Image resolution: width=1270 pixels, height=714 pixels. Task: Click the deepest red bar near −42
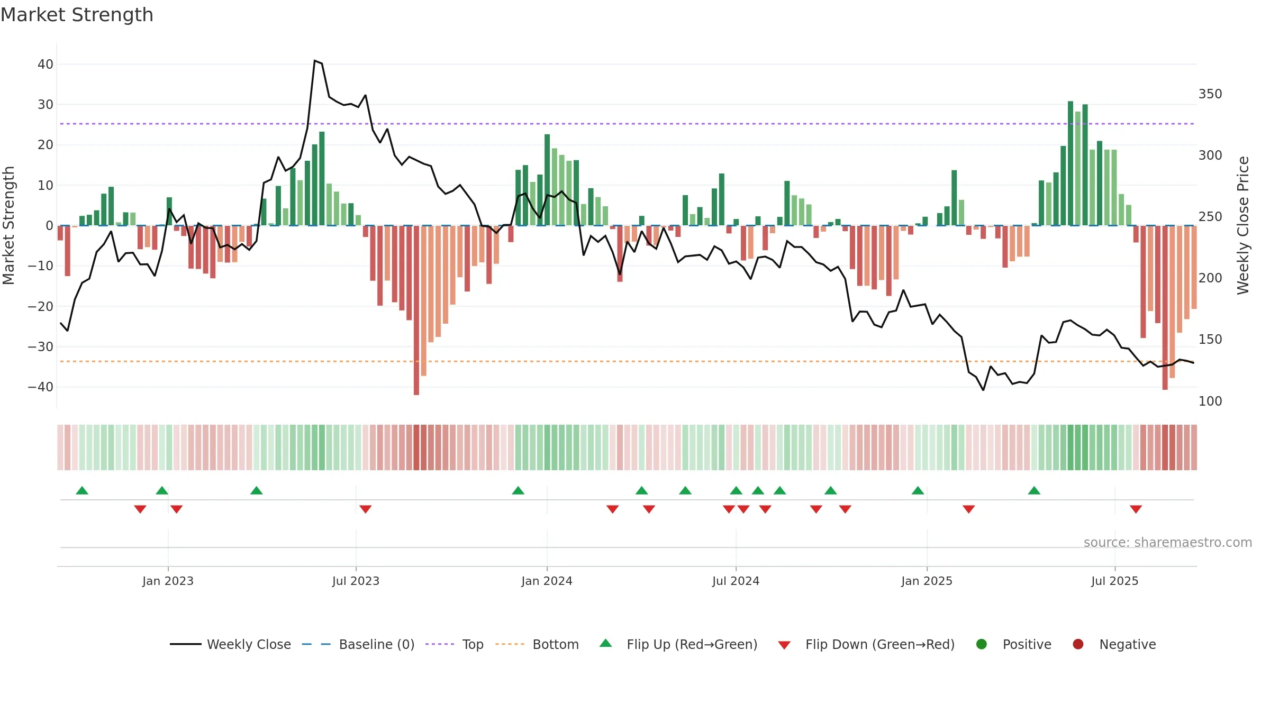pos(416,310)
